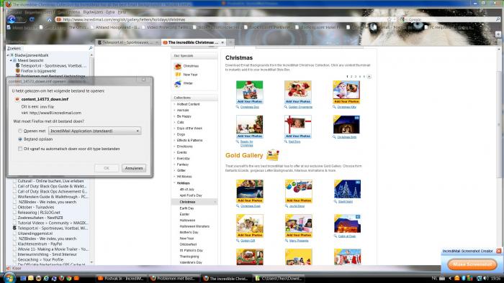
Task: Open Christmas specials icon in sidebar
Action: (x=178, y=66)
